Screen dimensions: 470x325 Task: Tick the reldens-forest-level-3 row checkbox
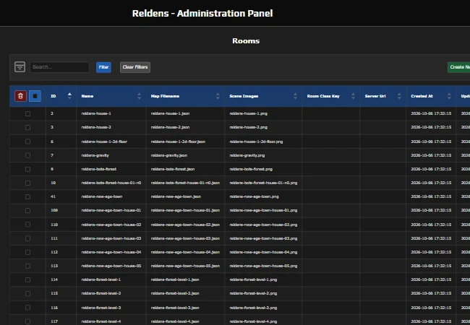click(x=28, y=308)
